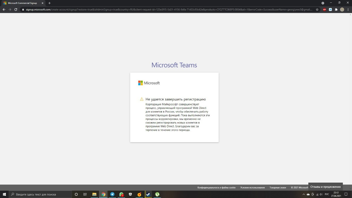The height and width of the screenshot is (198, 352).
Task: Expand the tab search dropdown arrow
Action: pos(323,3)
